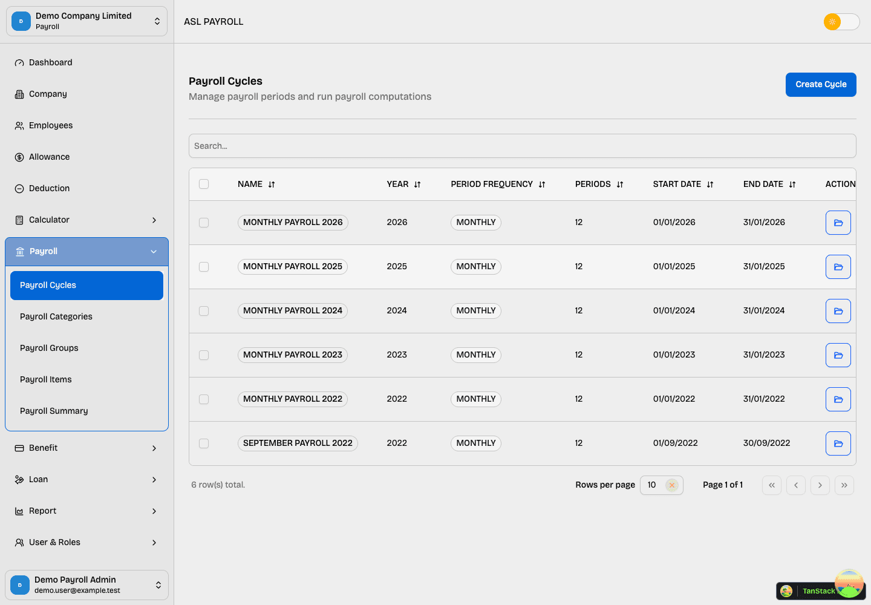
Task: Open the Dashboard from the sidebar
Action: (50, 62)
